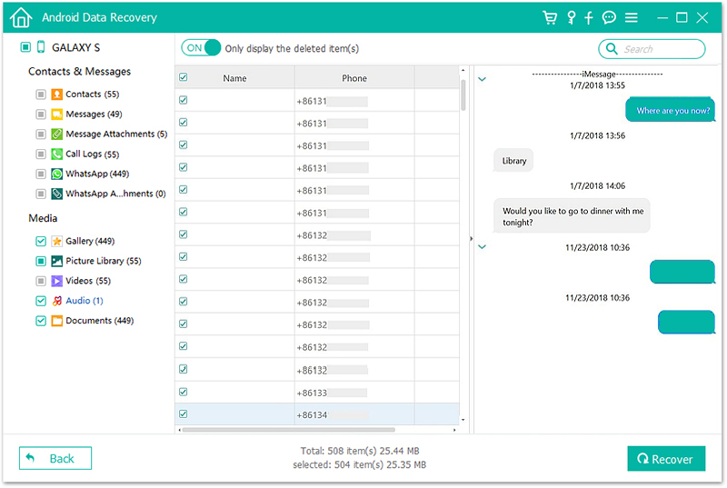
Task: Click the horizontal table scrollbar thumb
Action: tap(288, 431)
